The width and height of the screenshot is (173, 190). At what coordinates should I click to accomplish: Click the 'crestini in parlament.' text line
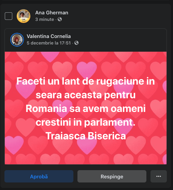click(x=85, y=122)
